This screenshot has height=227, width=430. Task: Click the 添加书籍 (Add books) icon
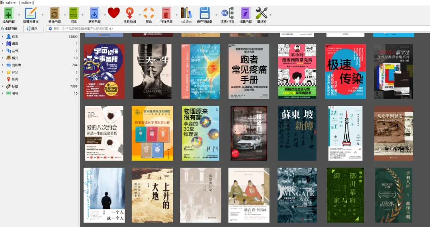point(8,13)
